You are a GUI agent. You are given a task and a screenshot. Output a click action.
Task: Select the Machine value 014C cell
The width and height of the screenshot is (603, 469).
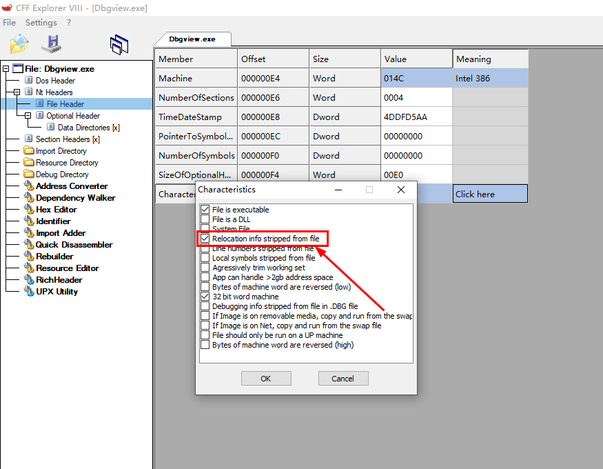click(x=416, y=78)
